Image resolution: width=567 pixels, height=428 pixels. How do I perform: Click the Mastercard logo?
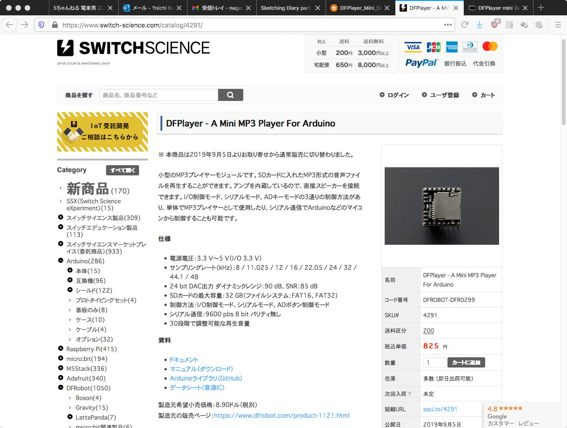(x=490, y=46)
